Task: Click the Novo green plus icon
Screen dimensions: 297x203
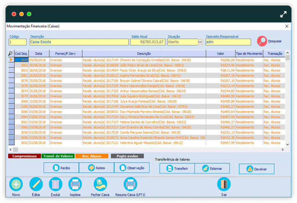Action: click(x=16, y=184)
